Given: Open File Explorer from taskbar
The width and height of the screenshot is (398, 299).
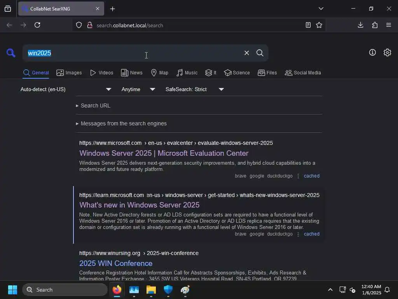Looking at the screenshot, I should click(x=151, y=290).
